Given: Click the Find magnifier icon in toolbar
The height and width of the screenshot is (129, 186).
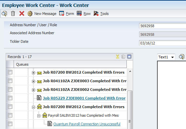Looking at the screenshot, I should [x=4, y=14].
